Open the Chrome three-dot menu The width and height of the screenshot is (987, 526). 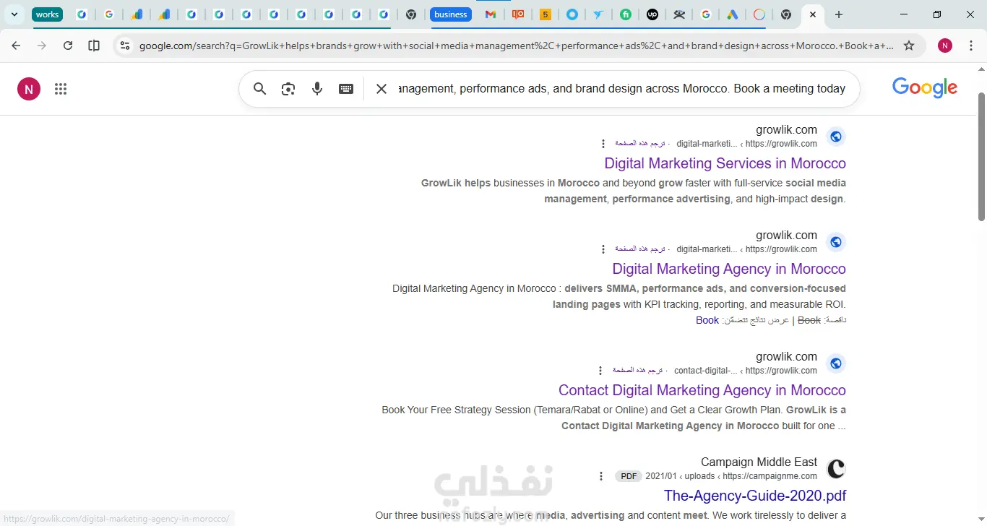[x=971, y=46]
